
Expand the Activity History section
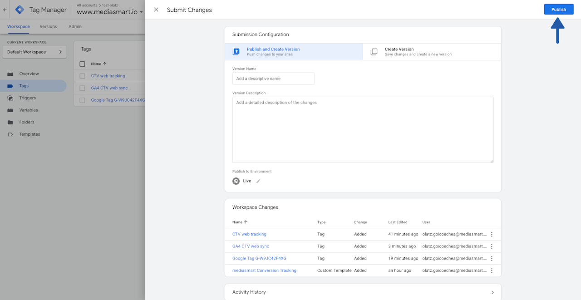pos(363,292)
